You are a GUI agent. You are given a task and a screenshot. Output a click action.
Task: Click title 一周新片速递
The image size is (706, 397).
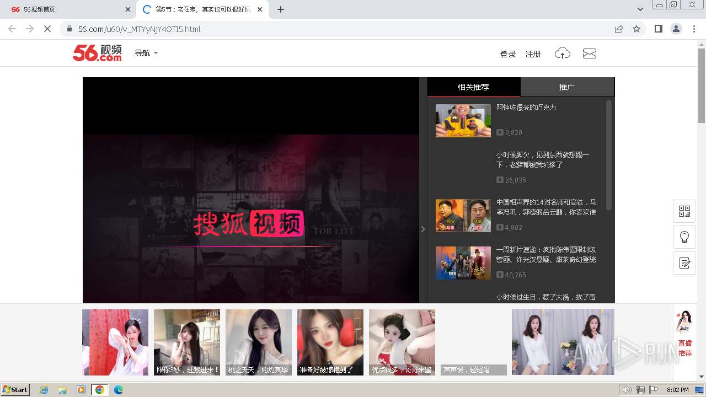tap(546, 255)
